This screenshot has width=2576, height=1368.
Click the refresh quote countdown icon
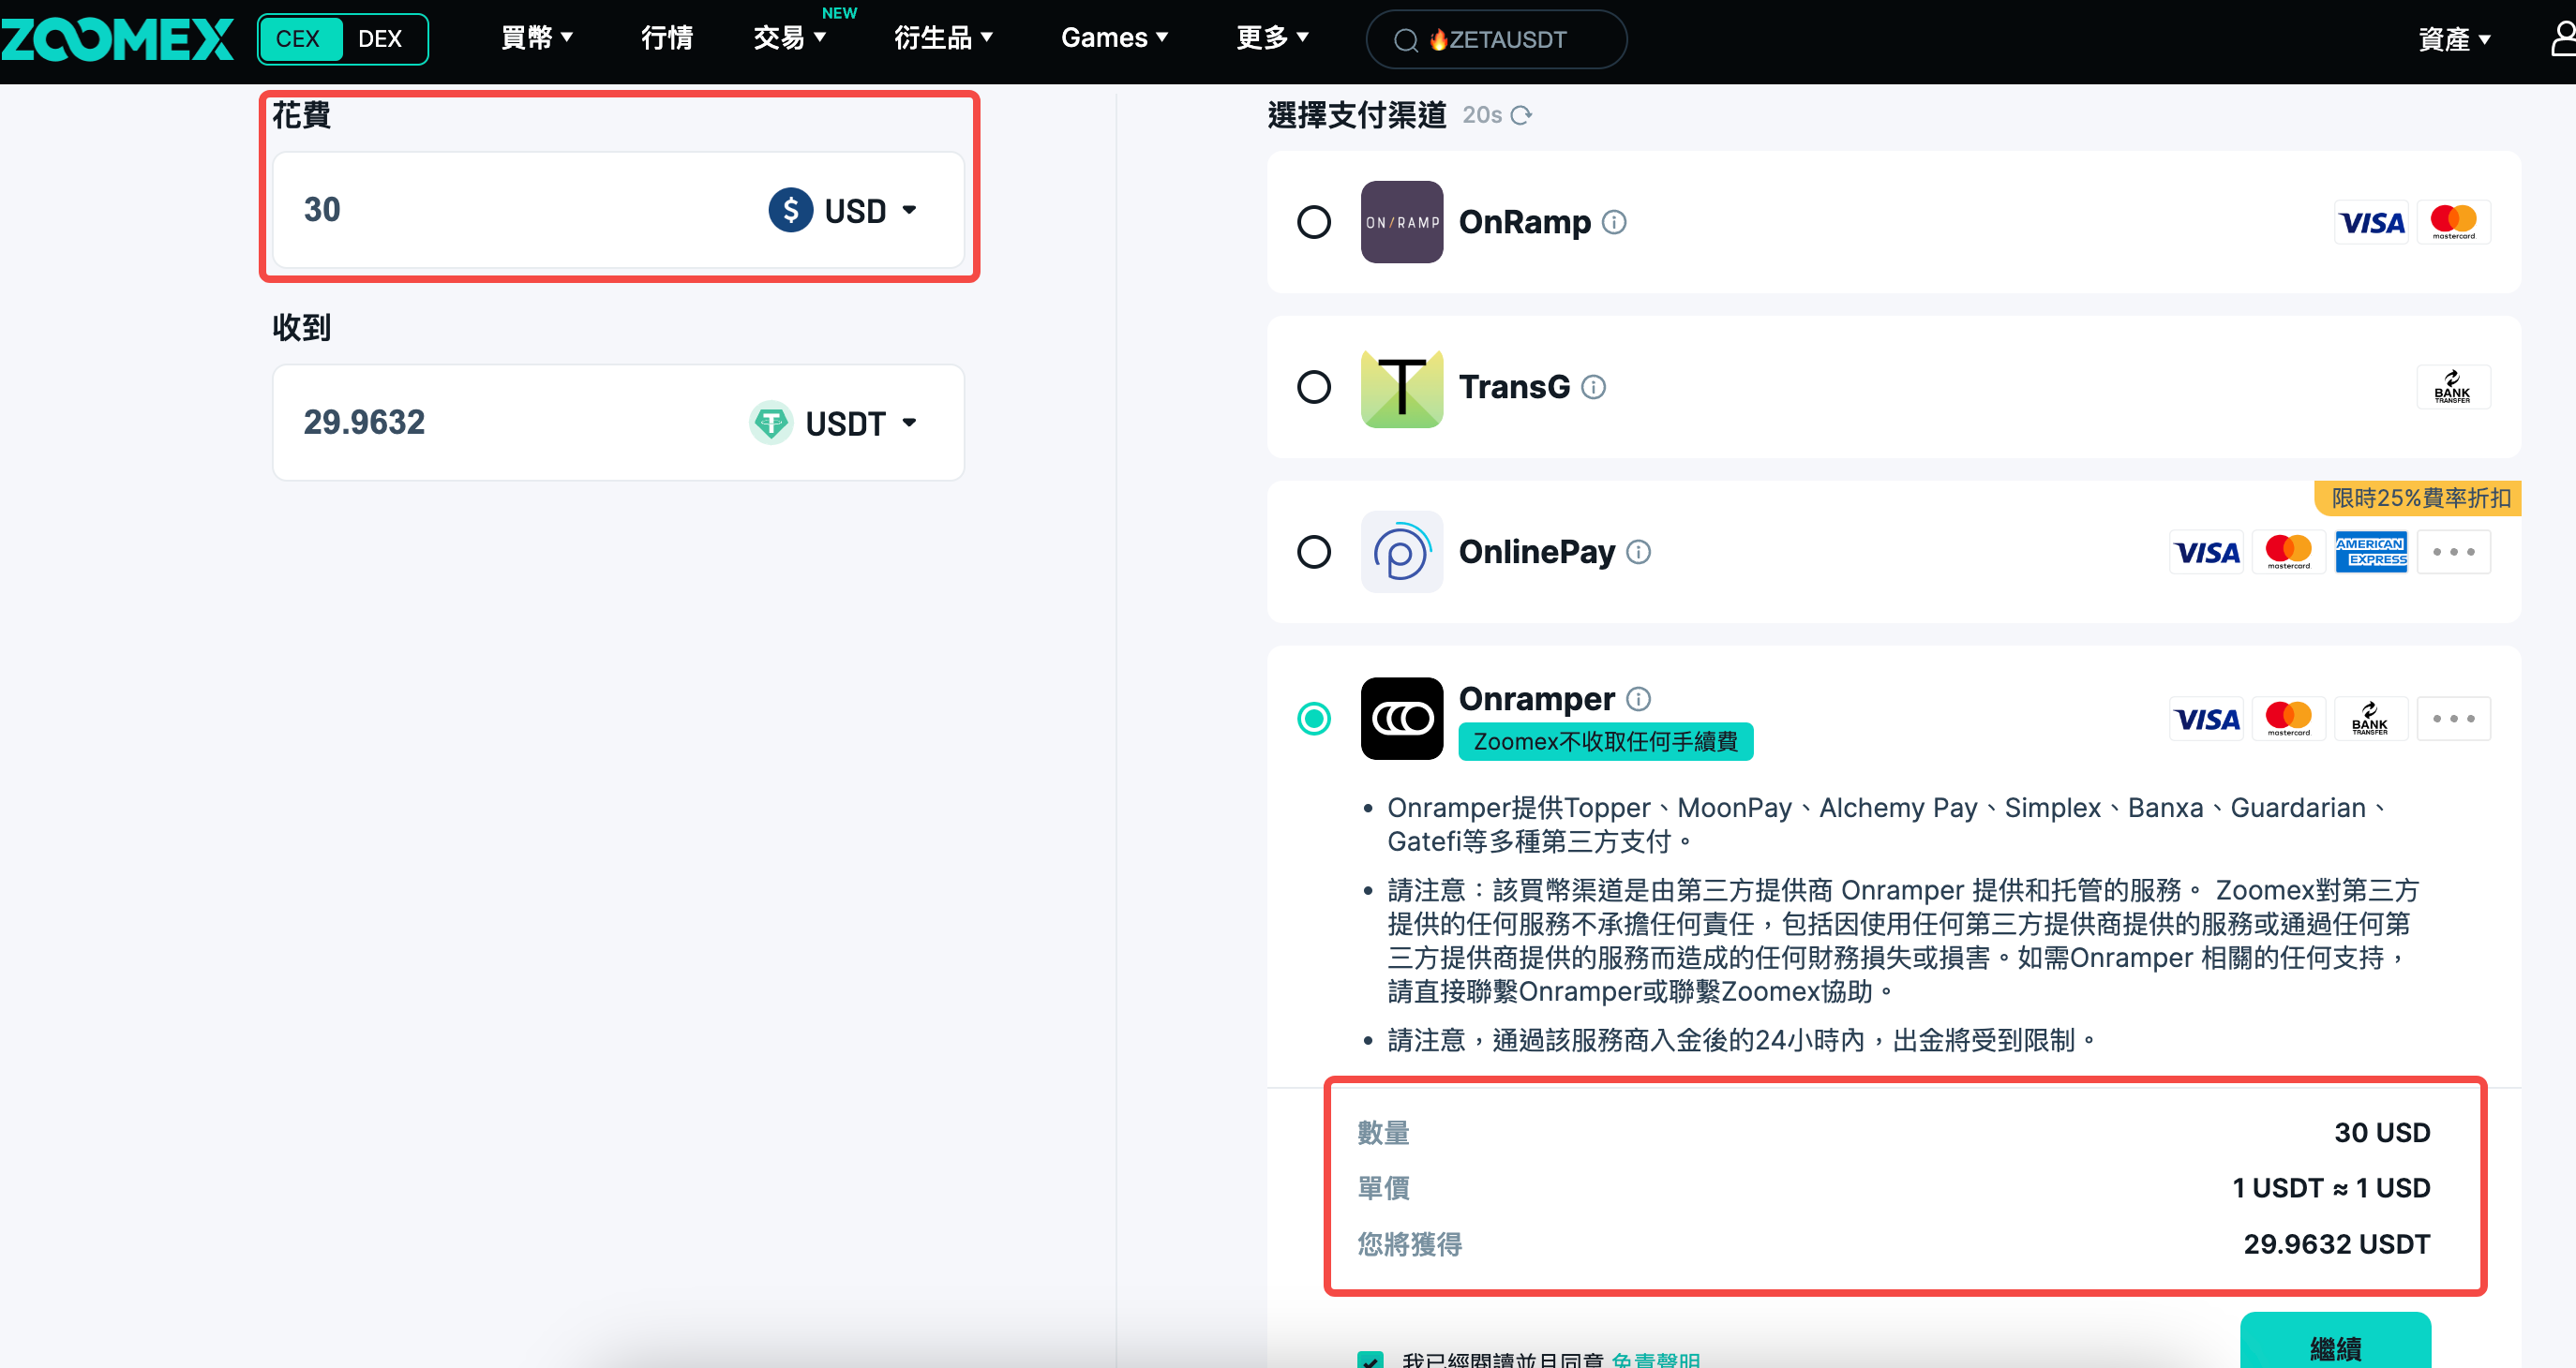pos(1521,115)
